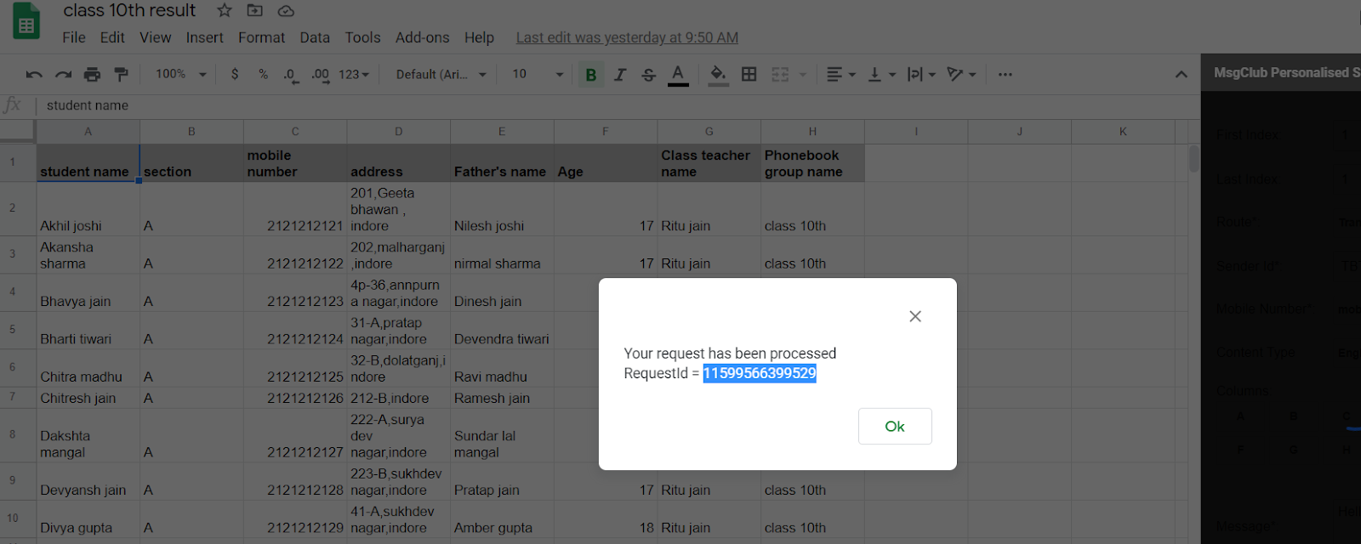The width and height of the screenshot is (1361, 544).
Task: Collapse the menus with the up chevron
Action: pyautogui.click(x=1182, y=75)
